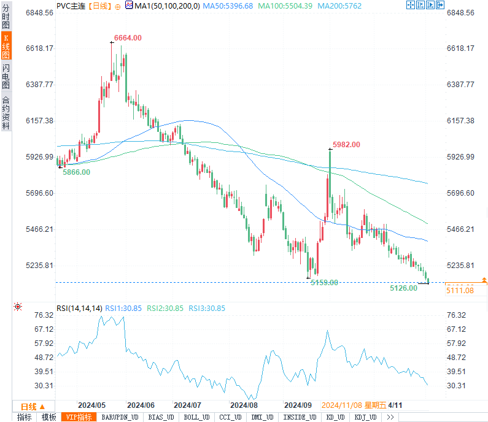The height and width of the screenshot is (422, 488).
Task: Click the minus-box icon in top-right chart toolbar
Action: pyautogui.click(x=420, y=6)
